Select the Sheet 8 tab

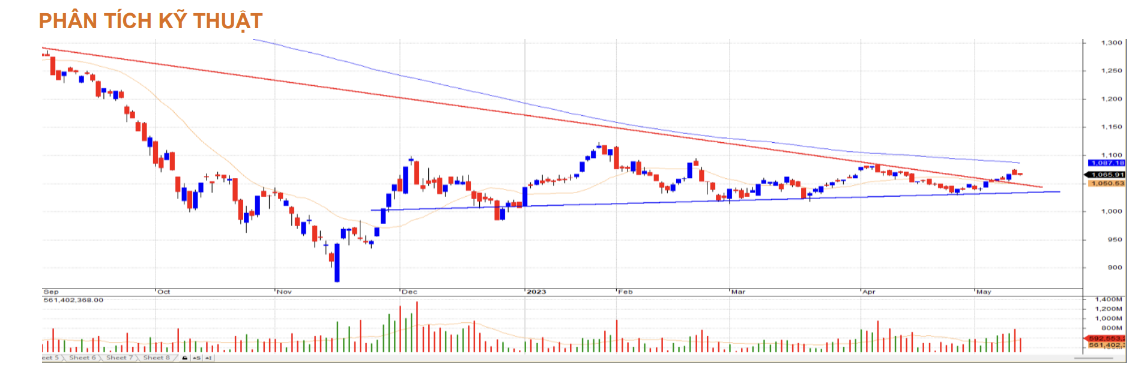[x=156, y=358]
